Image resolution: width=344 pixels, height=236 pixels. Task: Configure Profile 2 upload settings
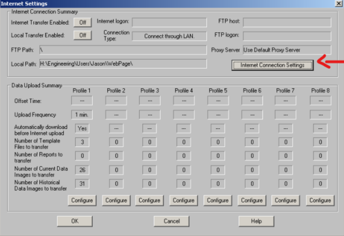pos(116,200)
